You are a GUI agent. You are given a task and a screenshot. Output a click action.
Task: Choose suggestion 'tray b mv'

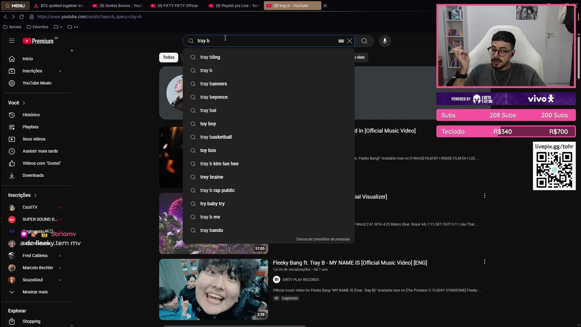tap(269, 217)
